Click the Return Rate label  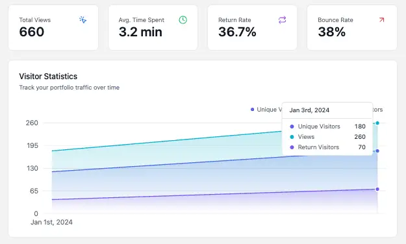point(235,20)
